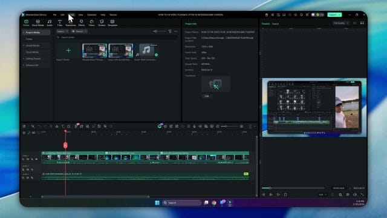Click the taskbar Search box
This screenshot has height=218, width=387.
[181, 203]
